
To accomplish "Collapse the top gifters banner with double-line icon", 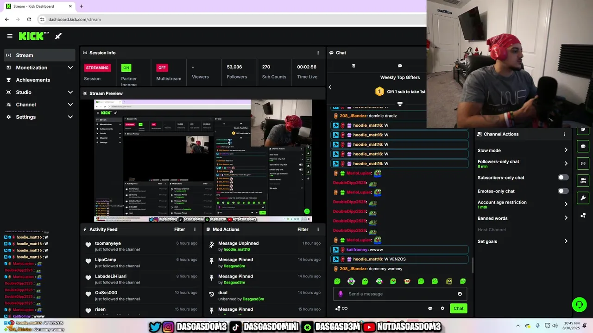I will (x=400, y=104).
